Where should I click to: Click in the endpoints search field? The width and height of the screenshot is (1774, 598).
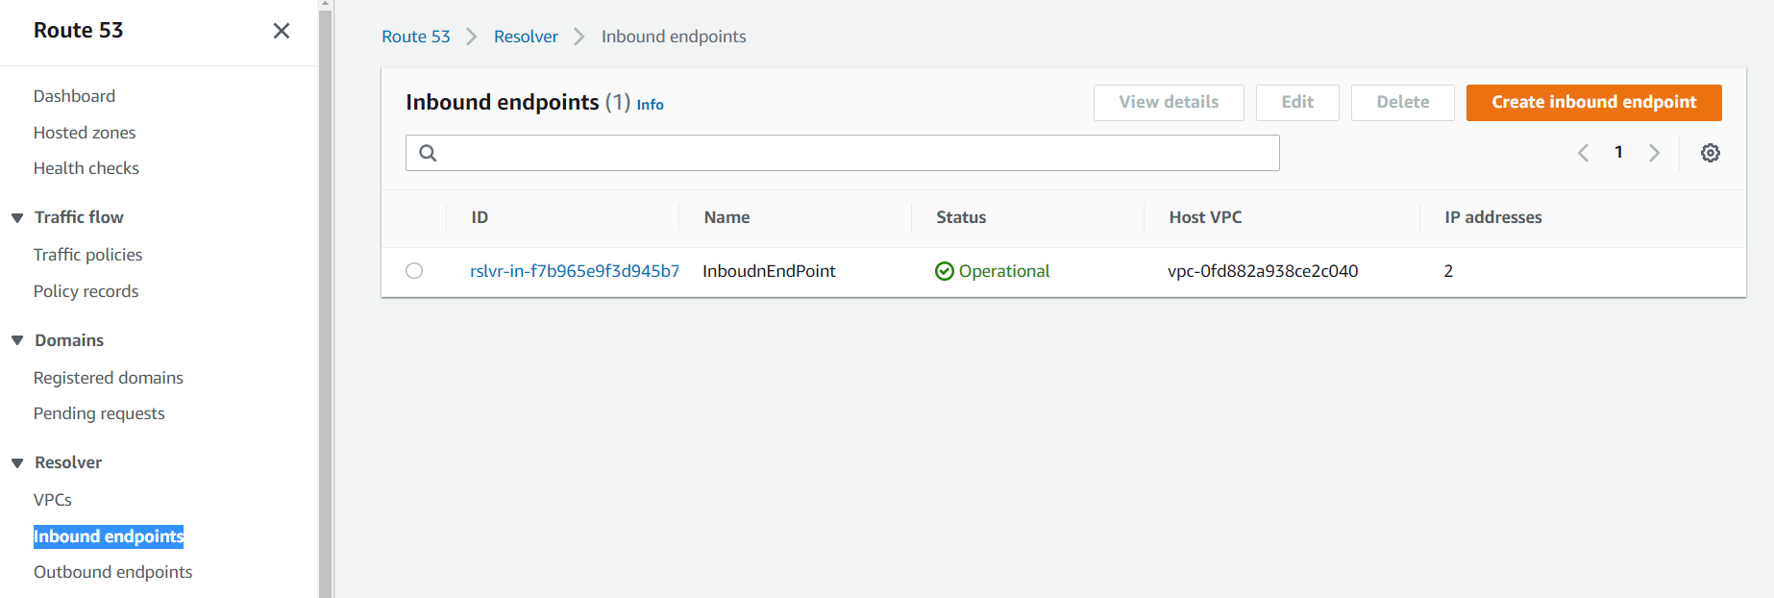point(855,153)
